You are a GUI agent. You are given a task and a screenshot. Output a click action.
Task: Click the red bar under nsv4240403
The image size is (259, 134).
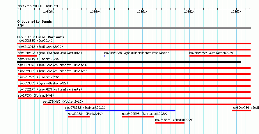[x=27, y=56]
